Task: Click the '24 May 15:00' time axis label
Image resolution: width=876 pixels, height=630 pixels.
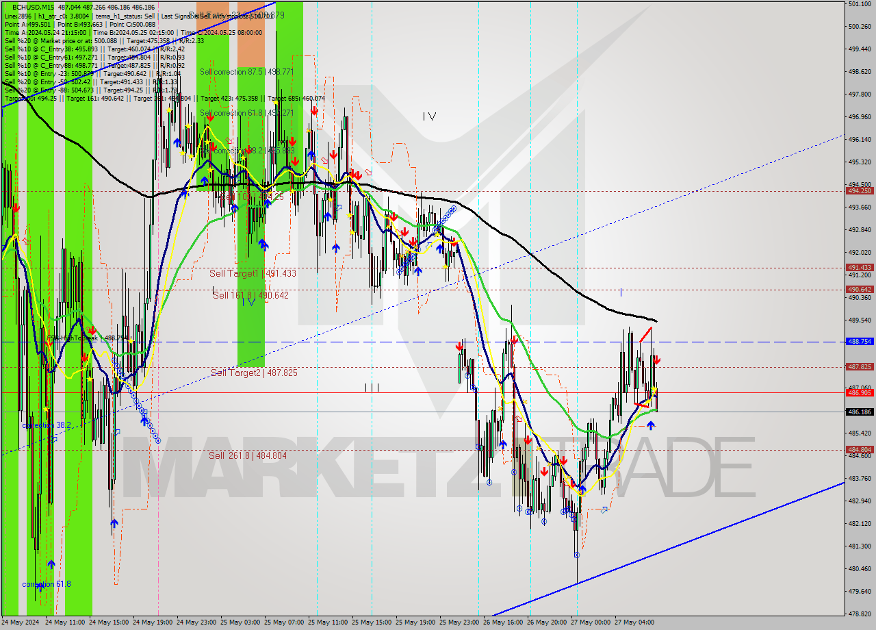Action: [109, 622]
